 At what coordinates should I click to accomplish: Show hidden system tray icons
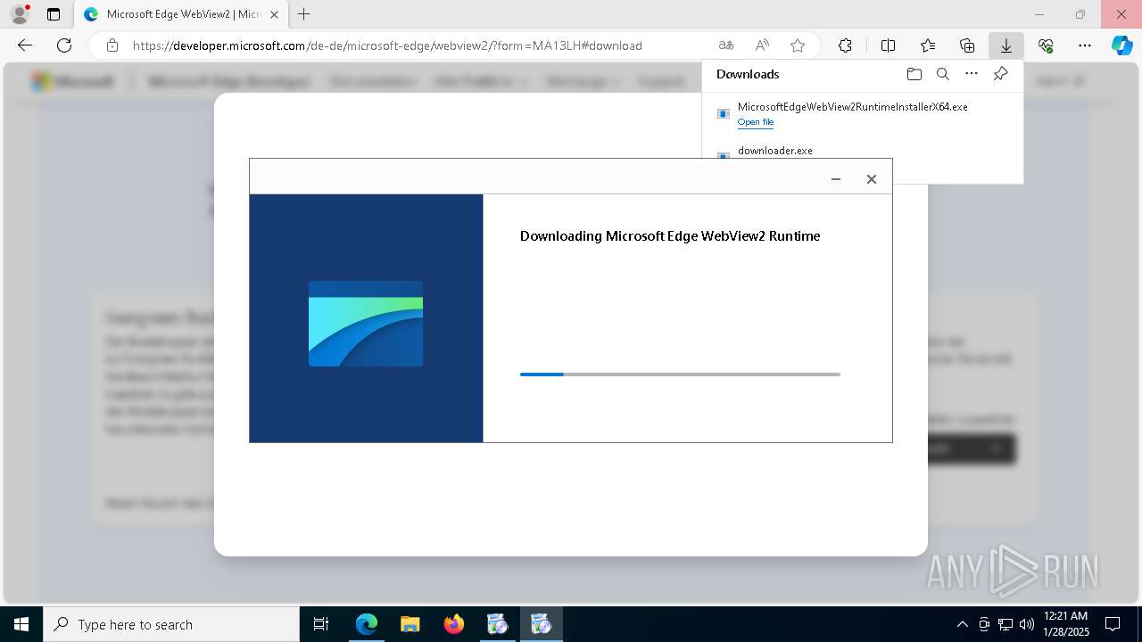coord(962,624)
